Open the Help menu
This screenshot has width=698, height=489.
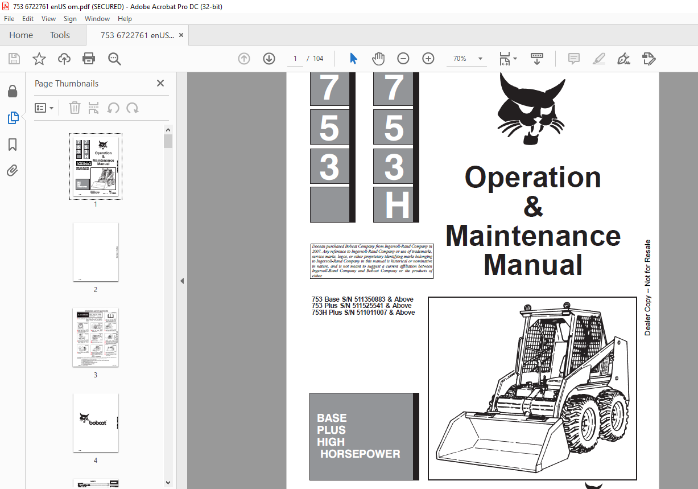tap(125, 19)
